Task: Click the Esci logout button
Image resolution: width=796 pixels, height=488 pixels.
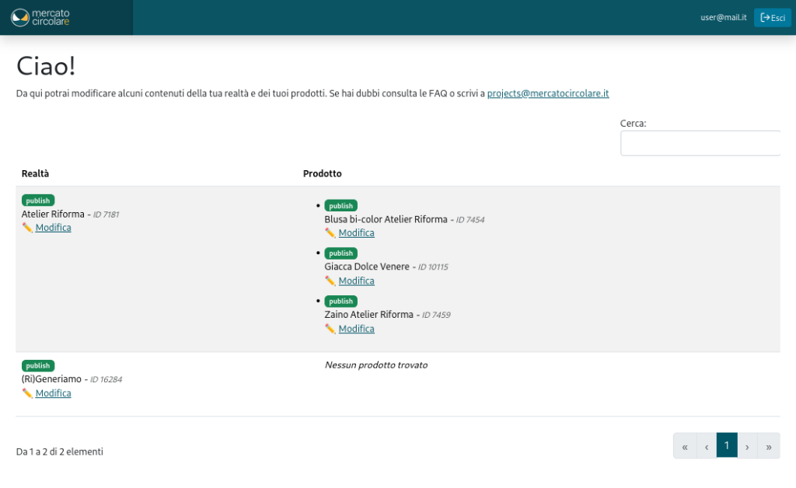Action: [x=772, y=18]
